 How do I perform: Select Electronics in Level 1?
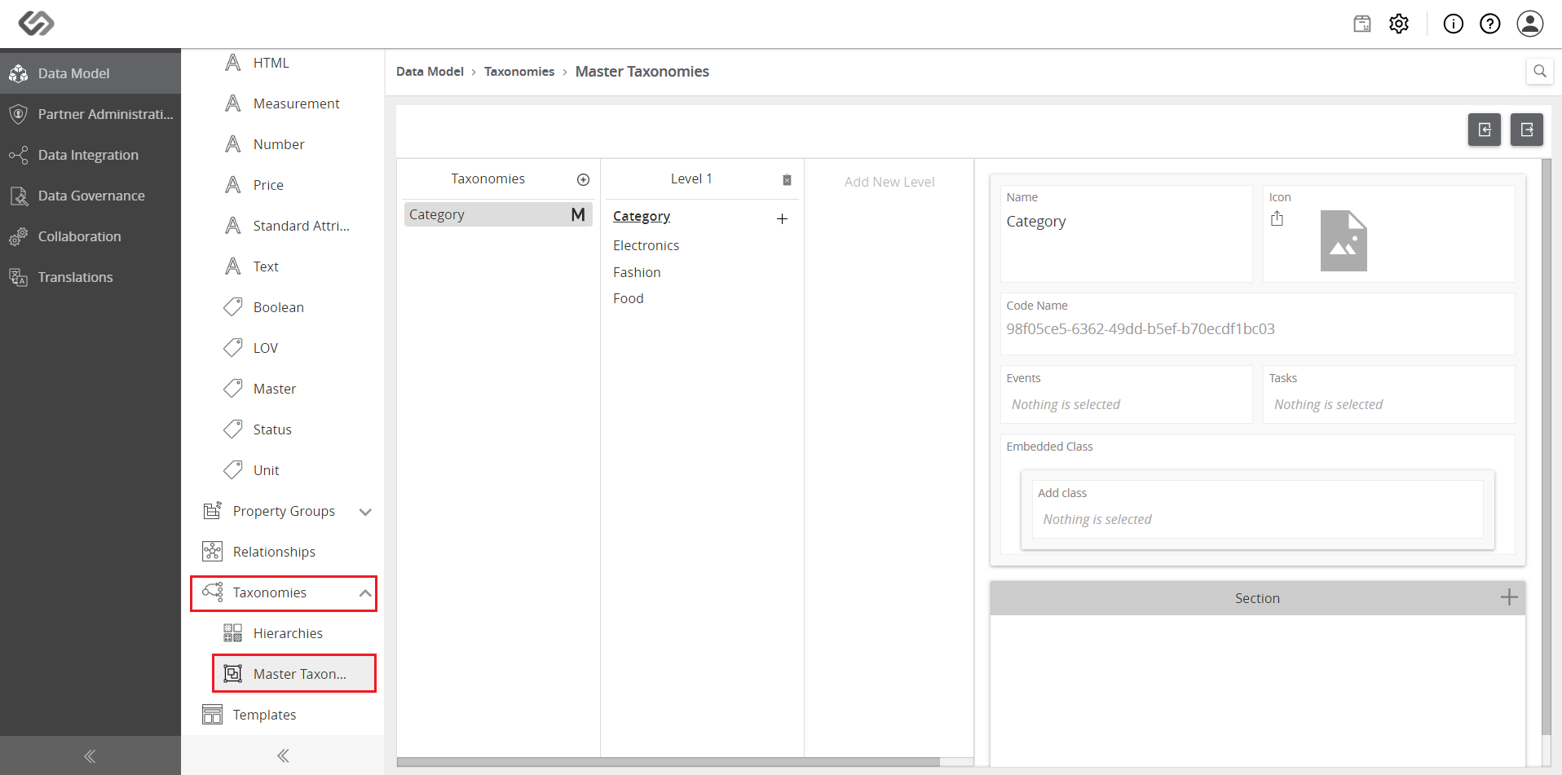click(x=646, y=245)
